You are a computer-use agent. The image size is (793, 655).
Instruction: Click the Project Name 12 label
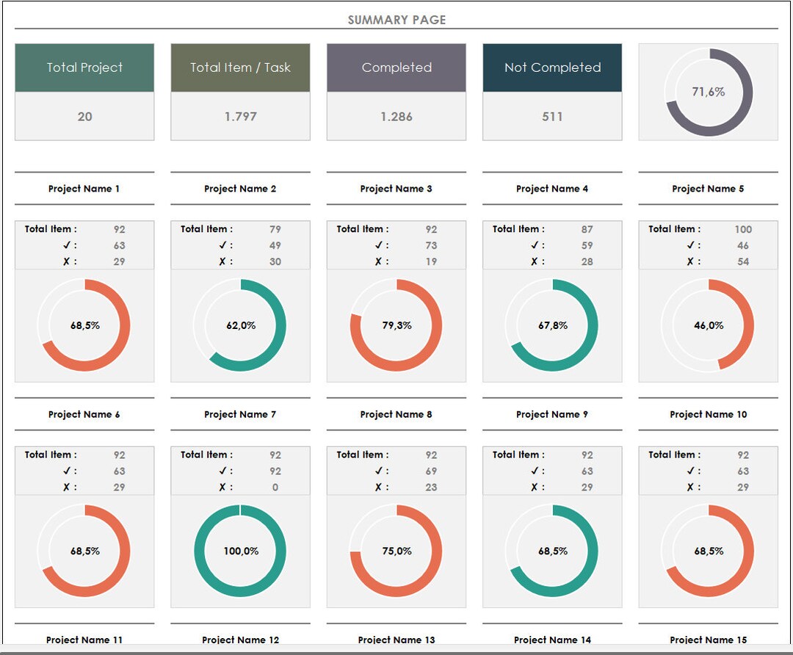240,640
